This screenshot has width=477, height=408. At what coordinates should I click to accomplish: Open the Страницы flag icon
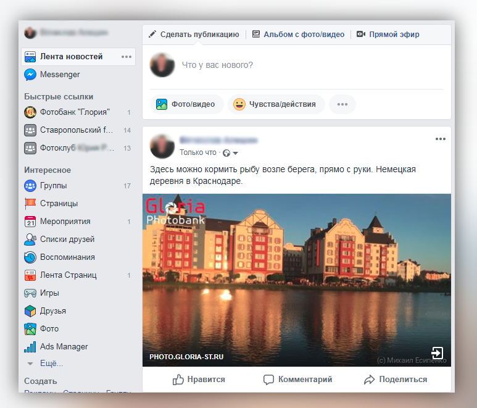[30, 204]
